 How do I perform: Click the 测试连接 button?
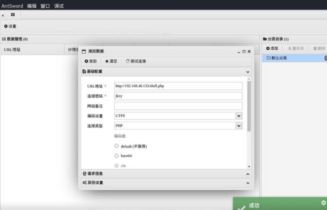point(136,61)
